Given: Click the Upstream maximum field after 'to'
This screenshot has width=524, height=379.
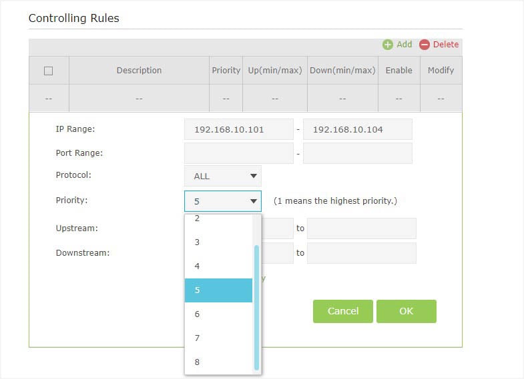Looking at the screenshot, I should pyautogui.click(x=362, y=228).
